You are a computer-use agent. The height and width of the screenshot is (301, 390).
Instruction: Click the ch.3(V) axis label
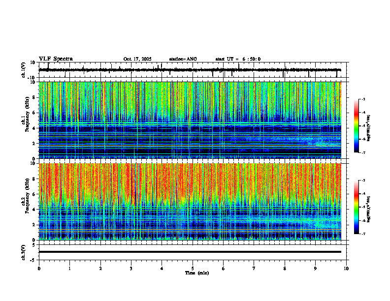click(x=24, y=252)
